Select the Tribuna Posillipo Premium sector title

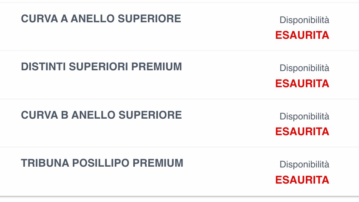click(x=102, y=163)
